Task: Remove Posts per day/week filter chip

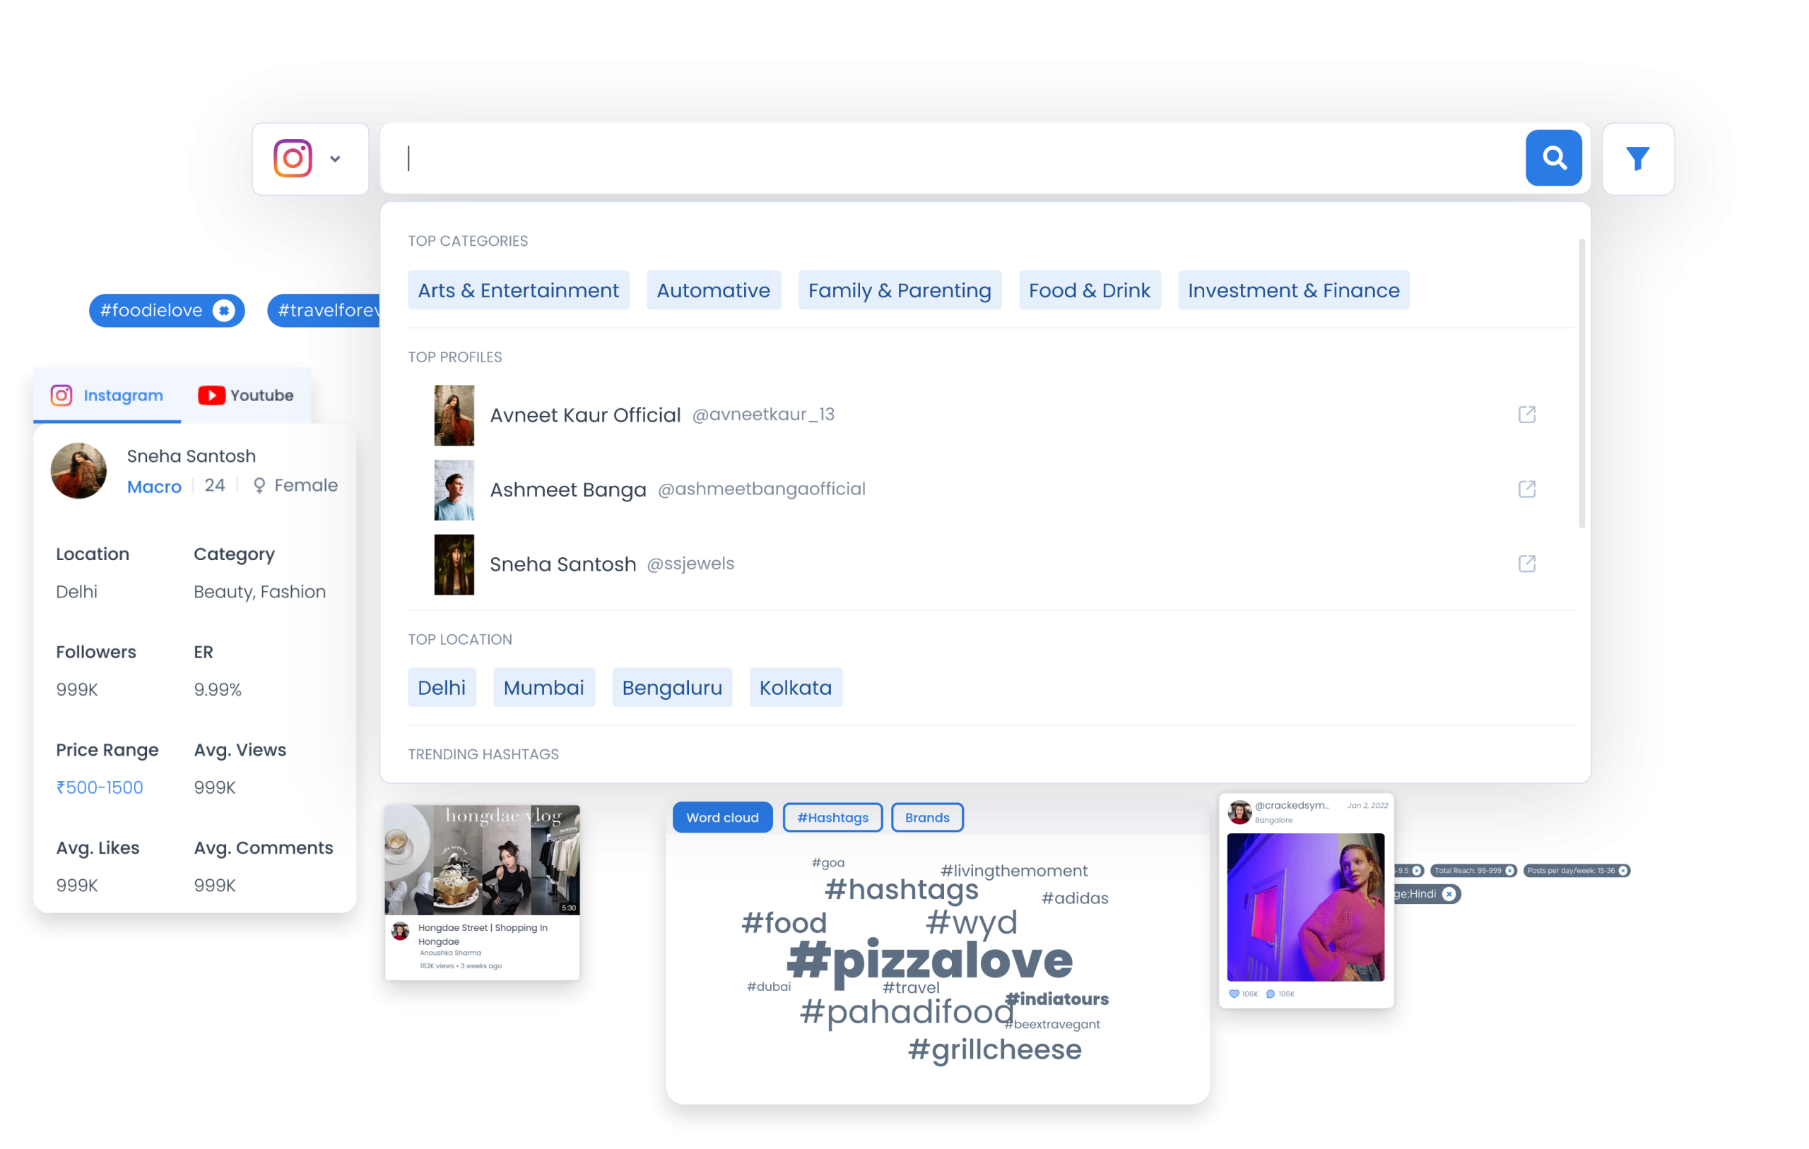Action: 1622,871
